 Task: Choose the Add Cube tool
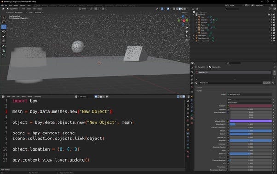[4, 56]
